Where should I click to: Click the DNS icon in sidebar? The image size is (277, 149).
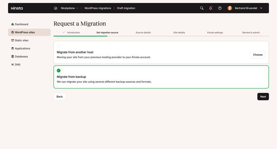click(x=13, y=65)
